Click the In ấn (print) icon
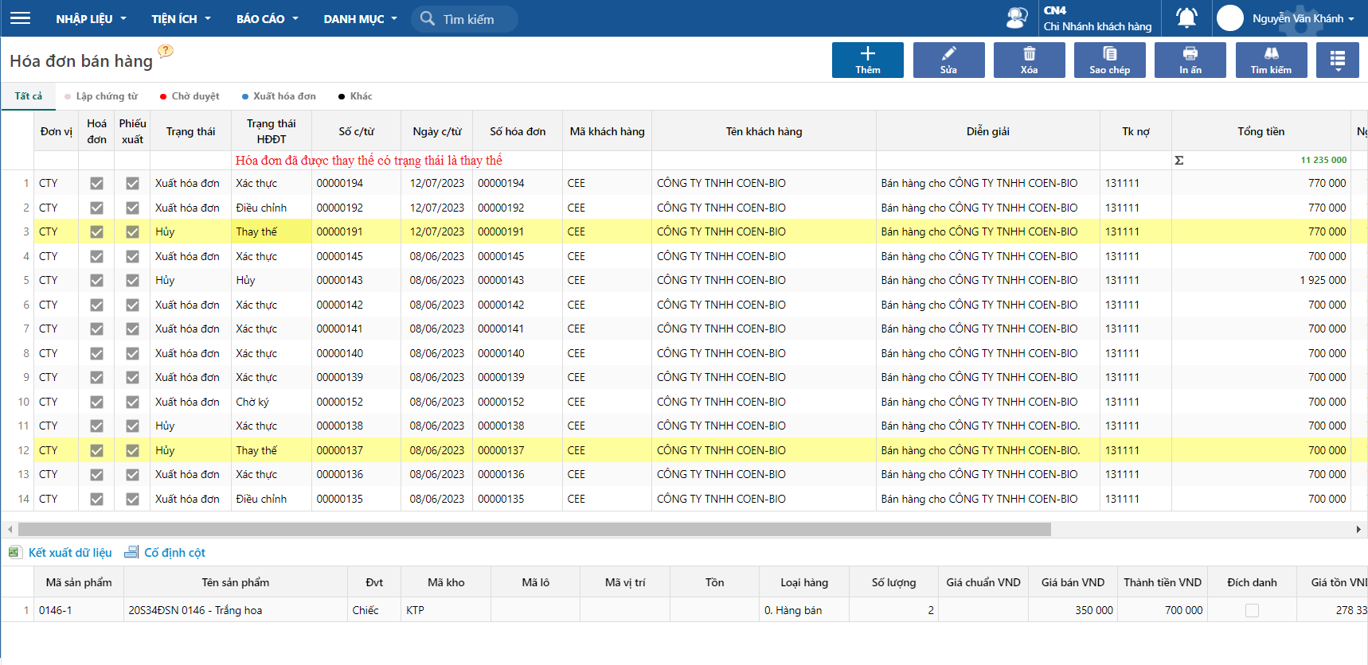Viewport: 1368px width, 665px height. pyautogui.click(x=1190, y=54)
